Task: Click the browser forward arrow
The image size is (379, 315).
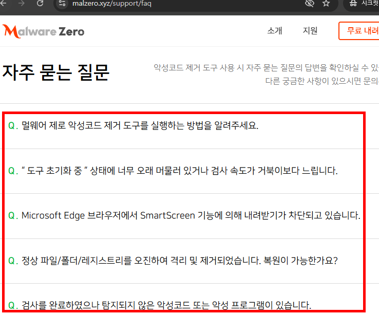Action: [21, 4]
